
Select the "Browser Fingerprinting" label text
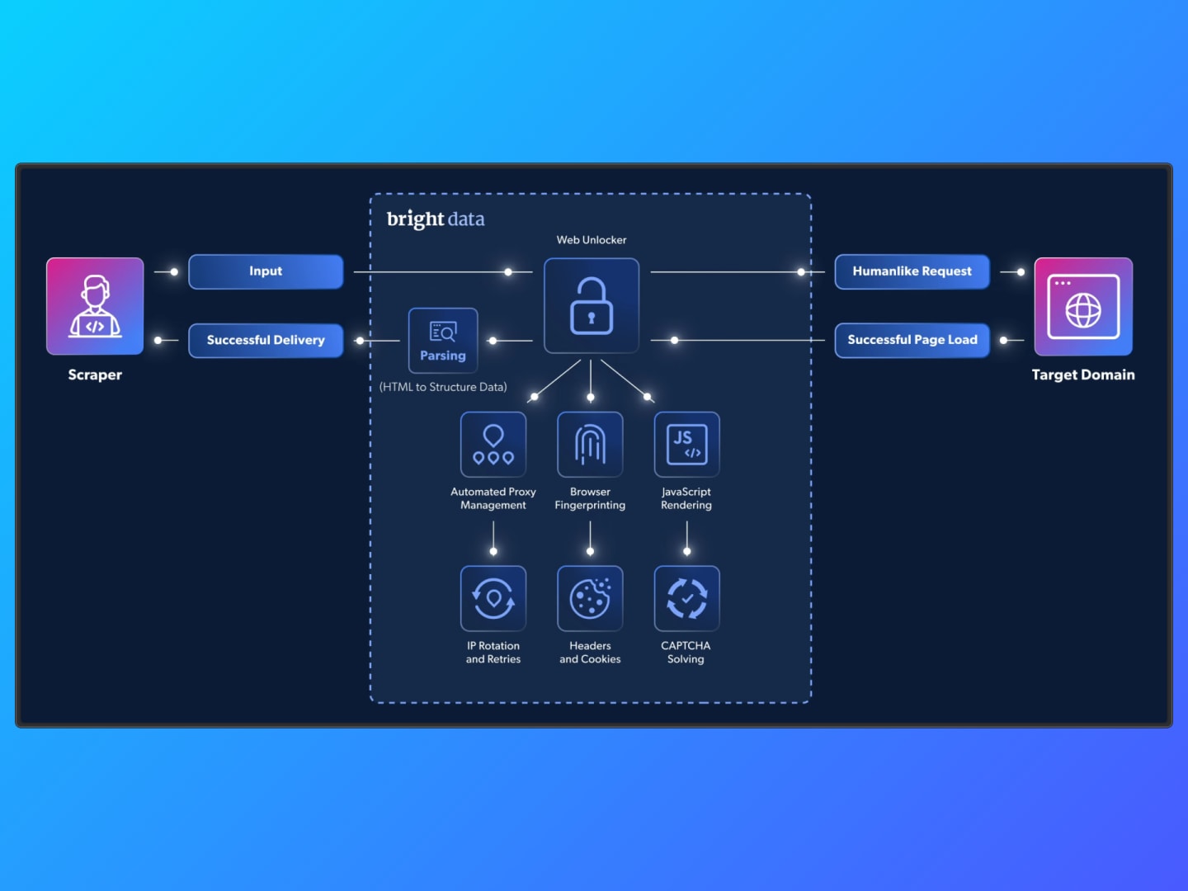pyautogui.click(x=590, y=498)
